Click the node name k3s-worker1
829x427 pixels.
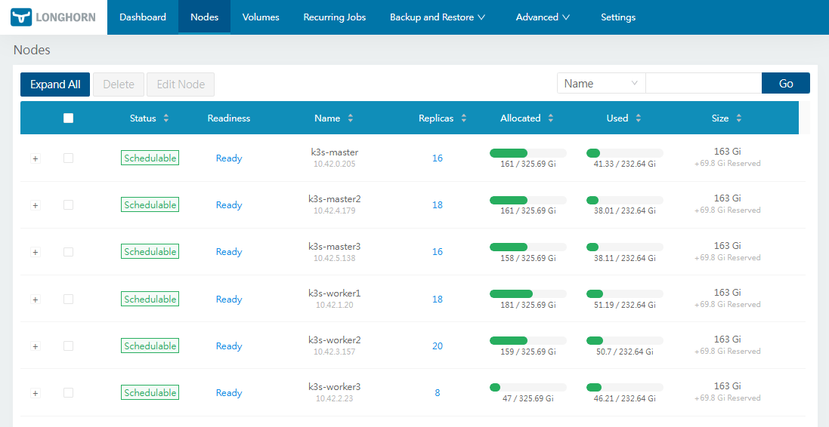click(x=335, y=293)
